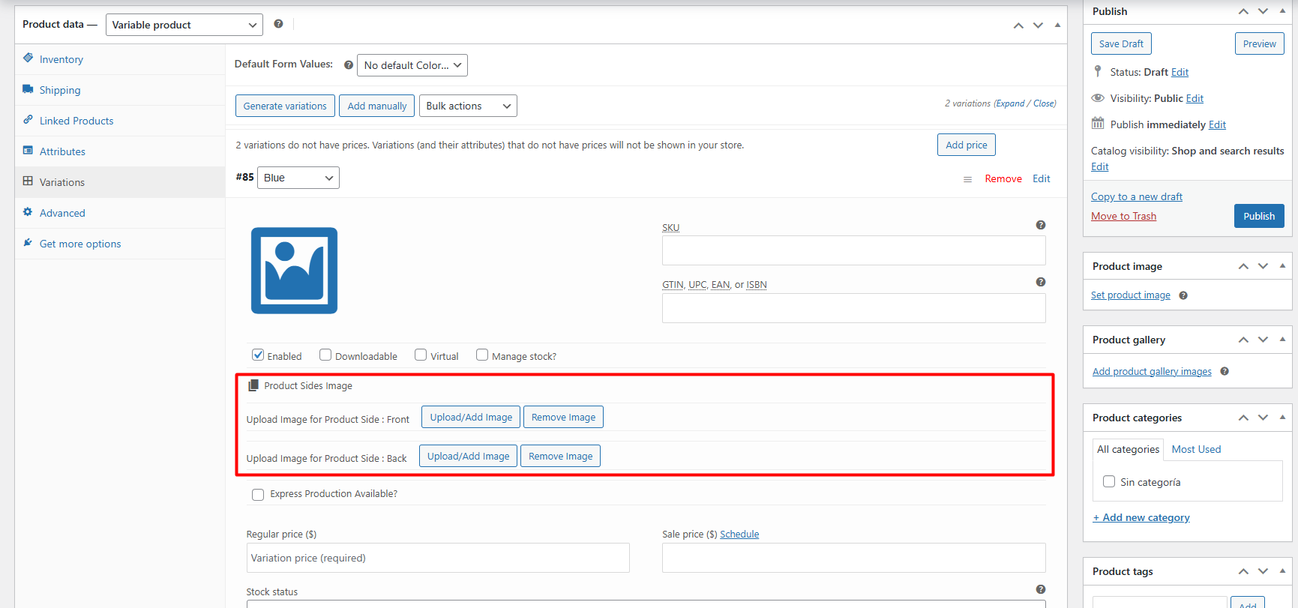Open the Attributes tab in Product data
The image size is (1298, 608).
(62, 151)
